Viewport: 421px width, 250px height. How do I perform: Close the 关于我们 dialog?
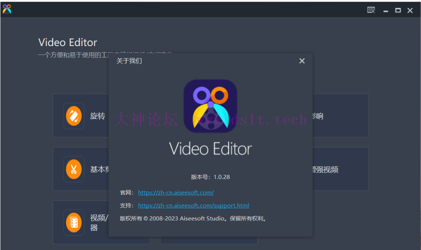tap(302, 61)
